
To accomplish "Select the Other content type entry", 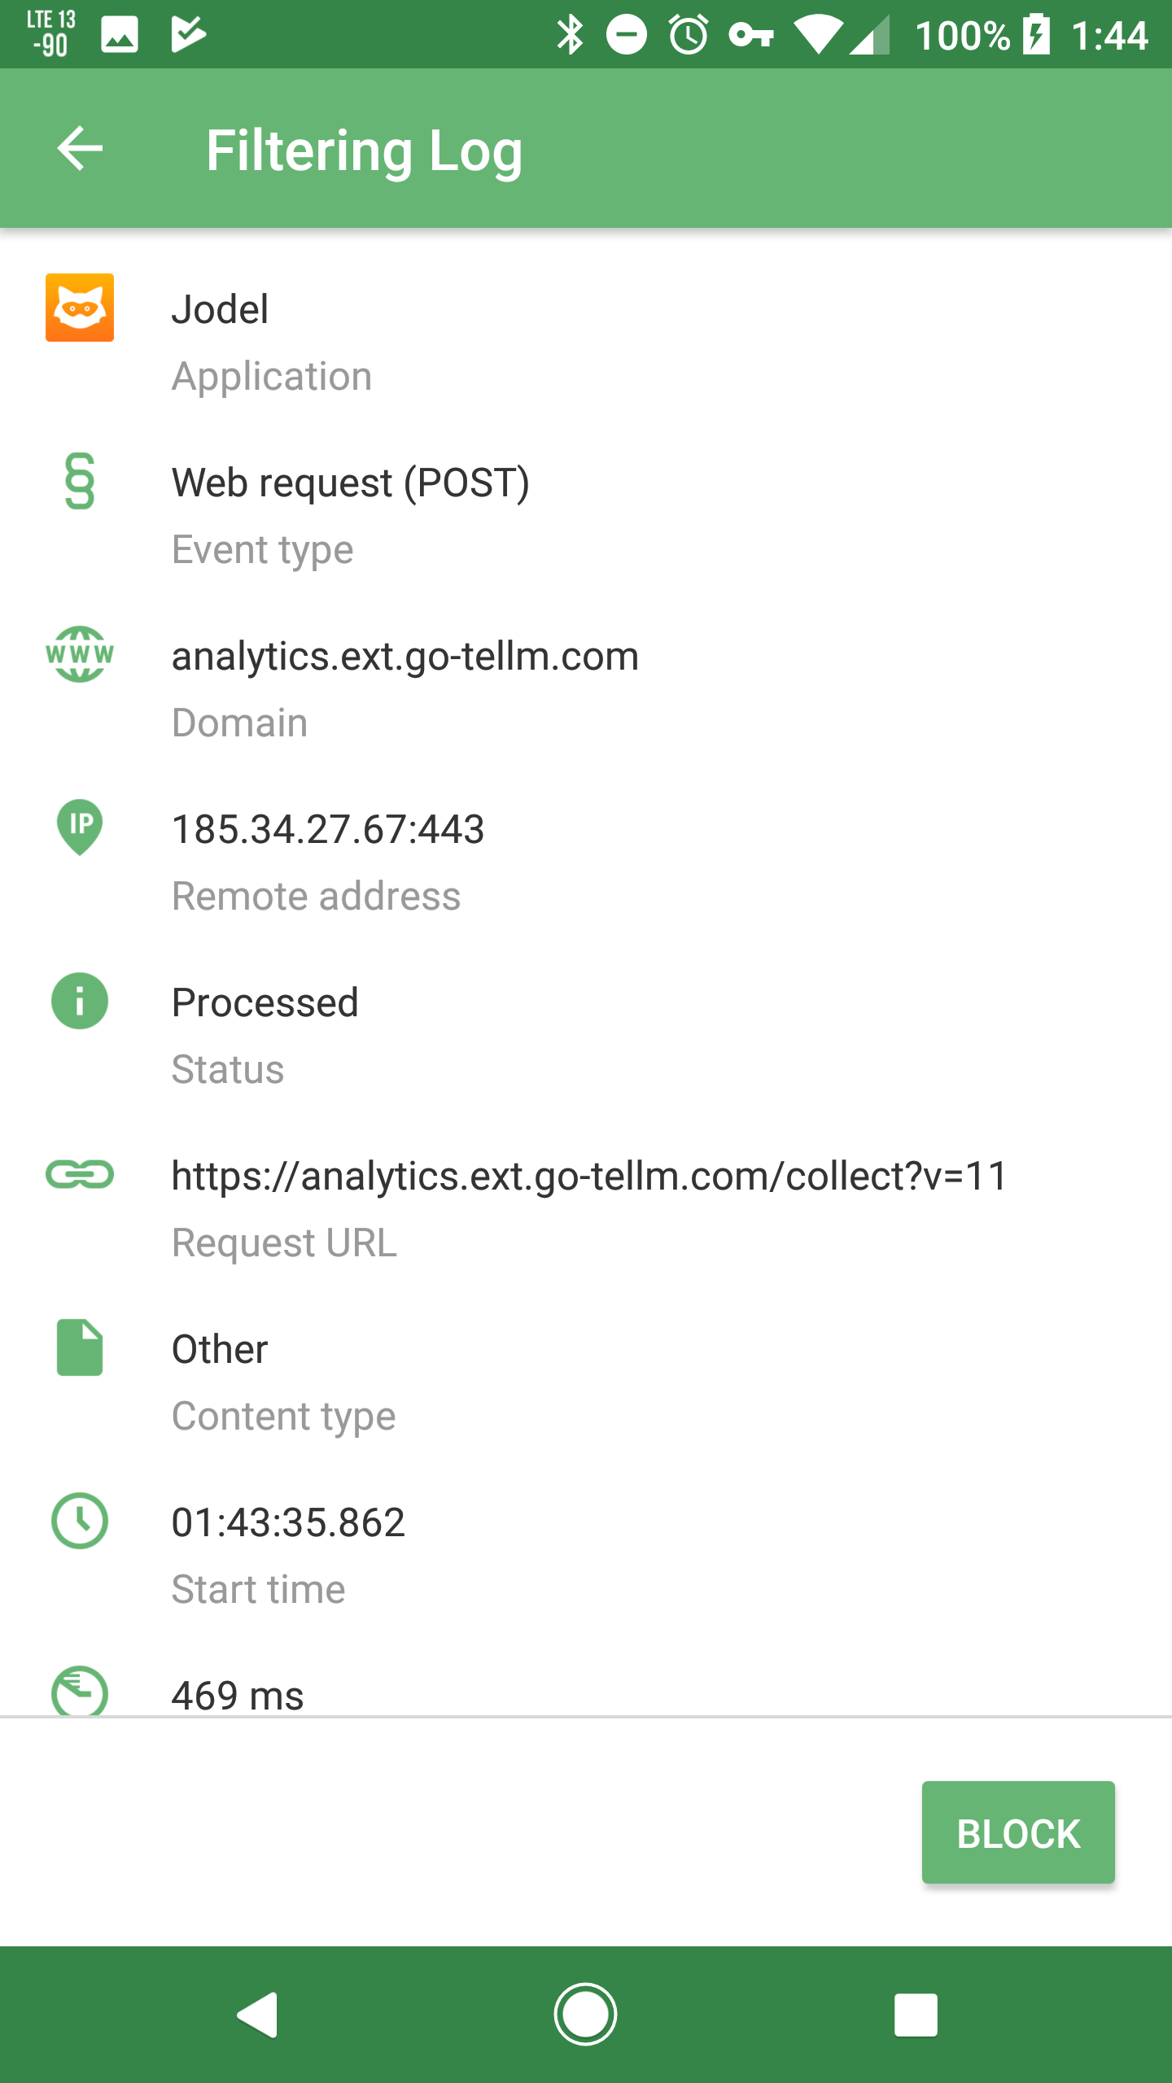I will pos(218,1348).
